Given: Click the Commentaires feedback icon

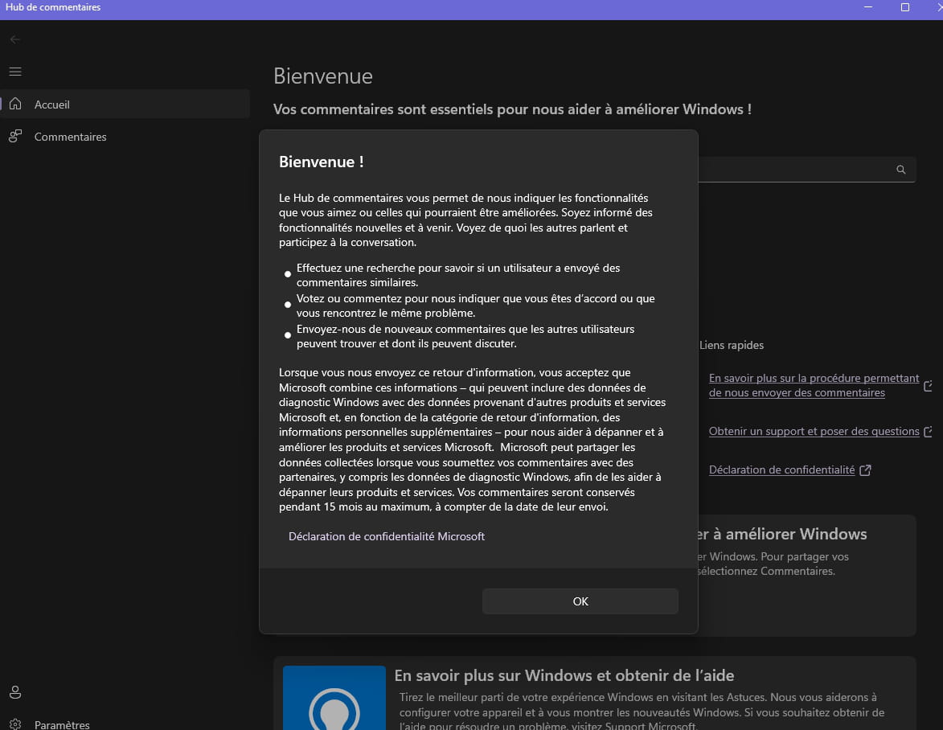Looking at the screenshot, I should point(15,137).
